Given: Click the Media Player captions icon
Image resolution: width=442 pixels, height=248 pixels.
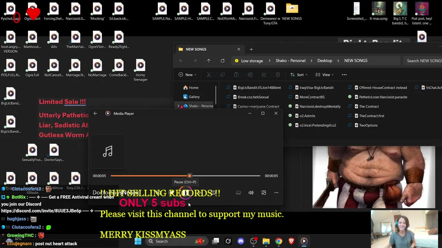Looking at the screenshot, I should tap(238, 193).
